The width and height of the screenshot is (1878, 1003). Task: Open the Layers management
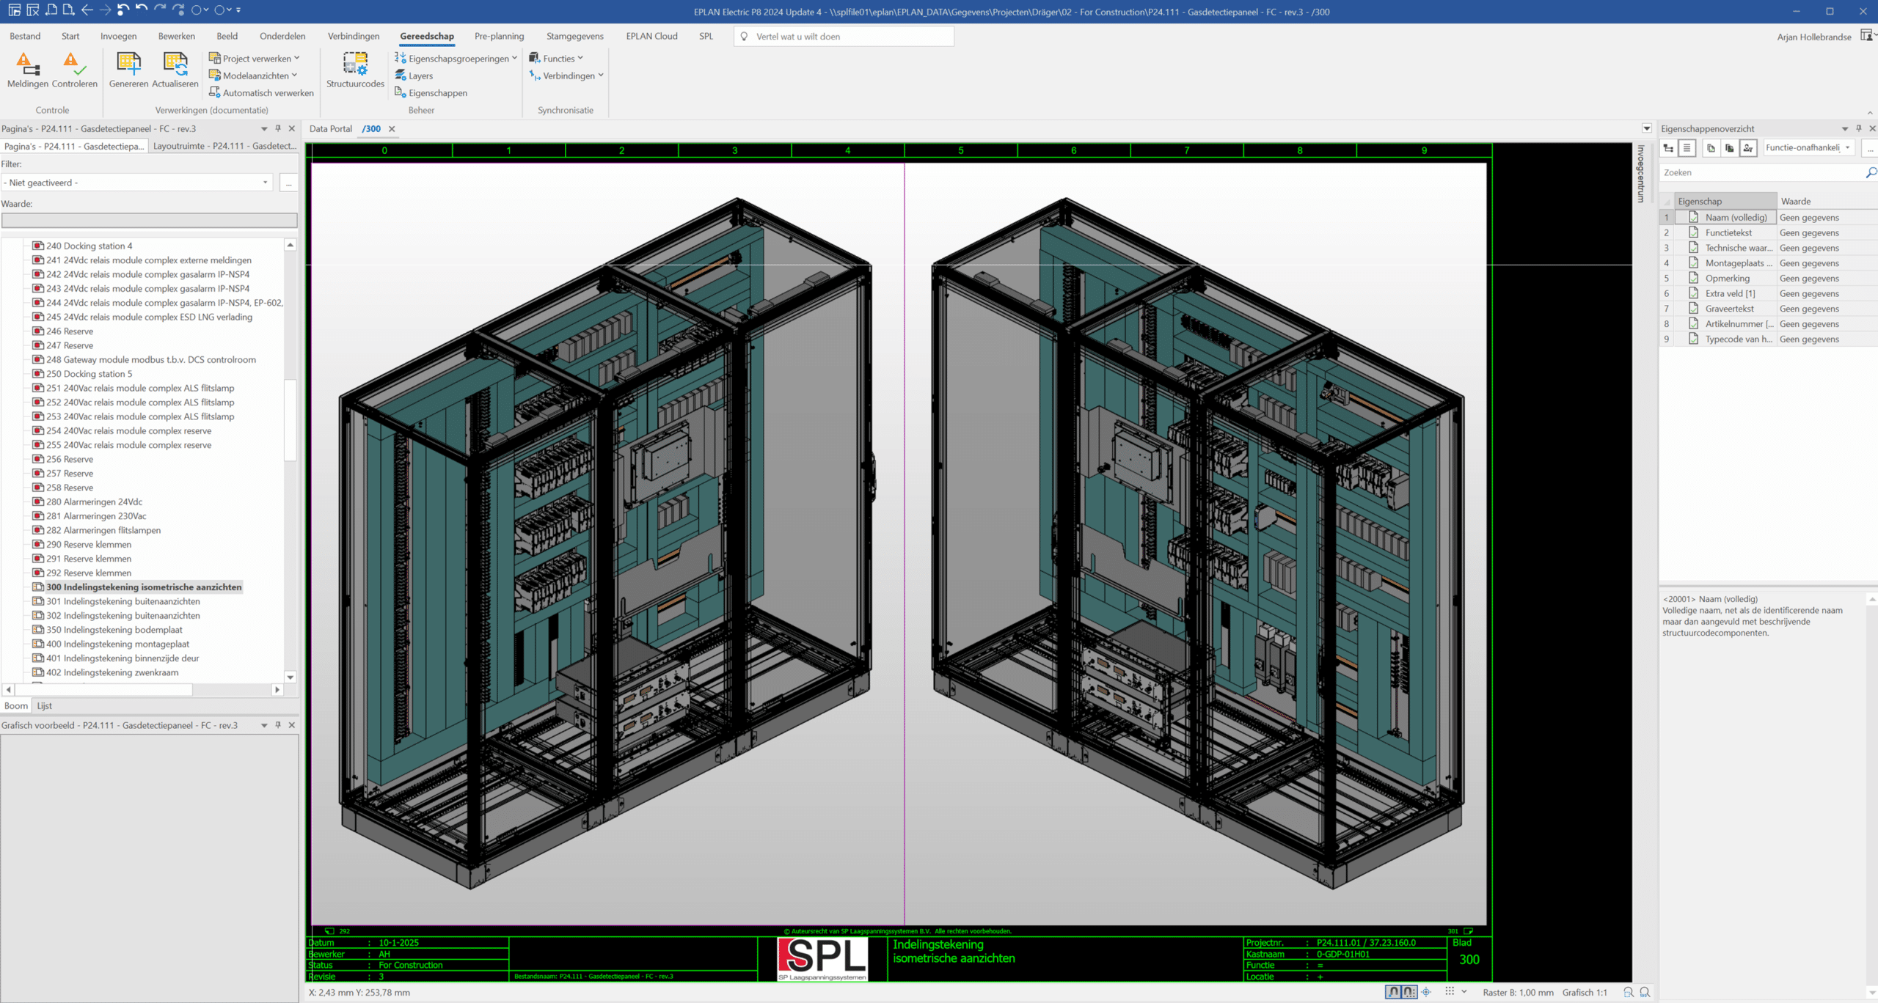(414, 76)
